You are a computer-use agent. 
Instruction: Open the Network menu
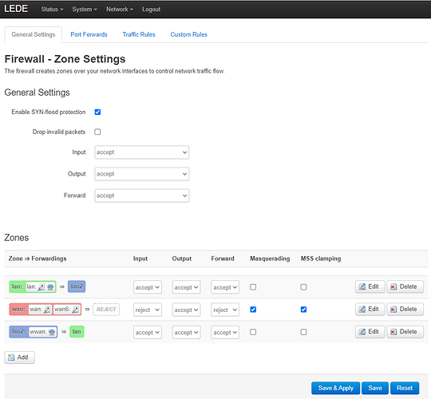[x=120, y=10]
